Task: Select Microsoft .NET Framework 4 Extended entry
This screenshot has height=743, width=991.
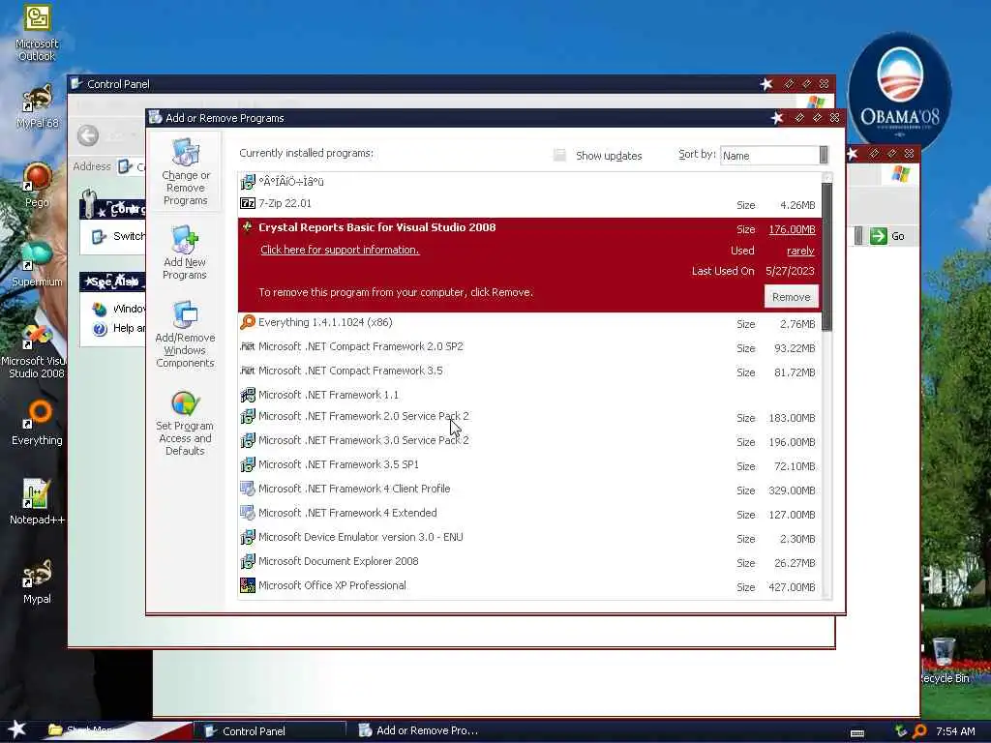Action: 529,513
